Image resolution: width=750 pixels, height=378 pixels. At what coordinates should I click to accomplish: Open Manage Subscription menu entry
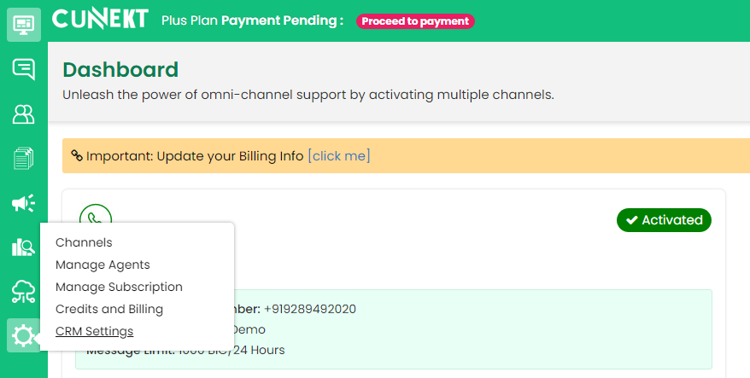(119, 287)
